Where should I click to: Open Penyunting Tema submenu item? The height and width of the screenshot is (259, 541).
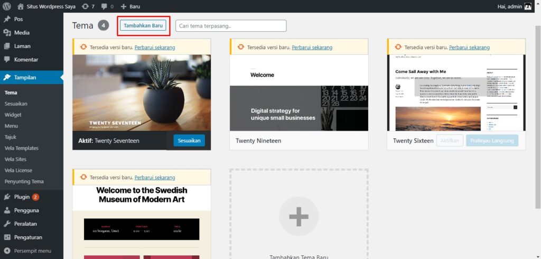point(24,181)
